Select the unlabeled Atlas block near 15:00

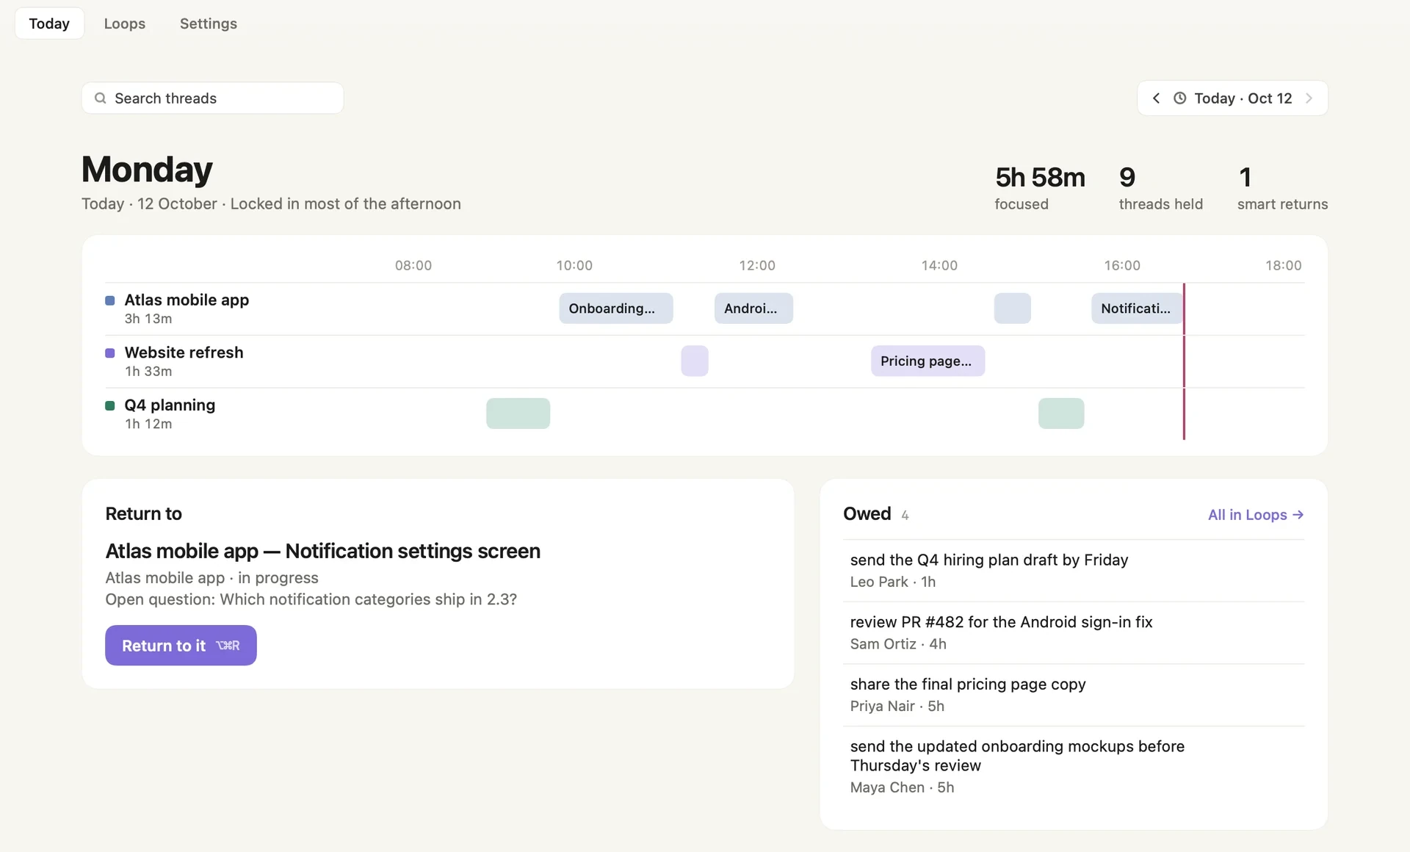(x=1013, y=308)
